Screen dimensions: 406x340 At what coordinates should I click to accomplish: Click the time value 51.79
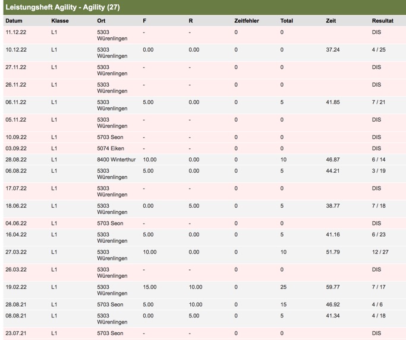pos(333,252)
